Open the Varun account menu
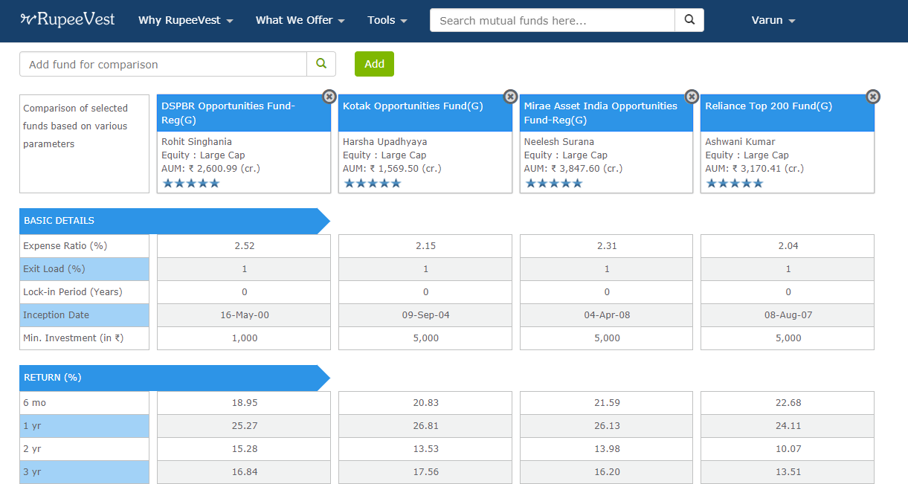This screenshot has height=484, width=908. [x=773, y=20]
